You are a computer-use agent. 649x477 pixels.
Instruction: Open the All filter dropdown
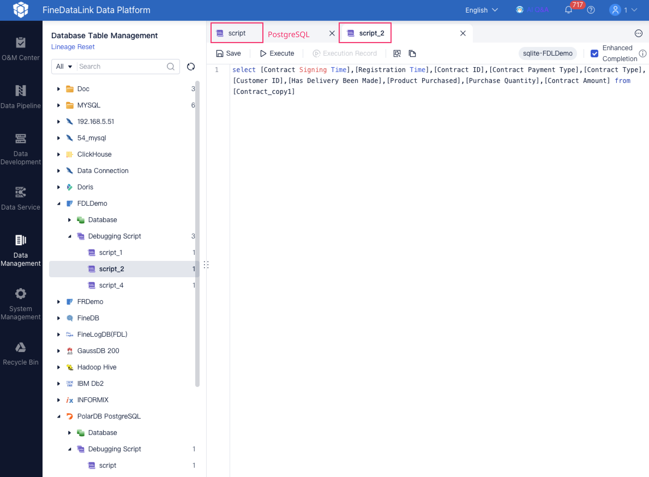pyautogui.click(x=64, y=67)
